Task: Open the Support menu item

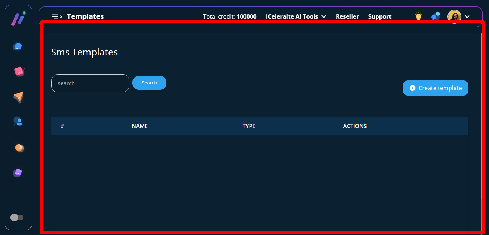Action: pyautogui.click(x=379, y=16)
